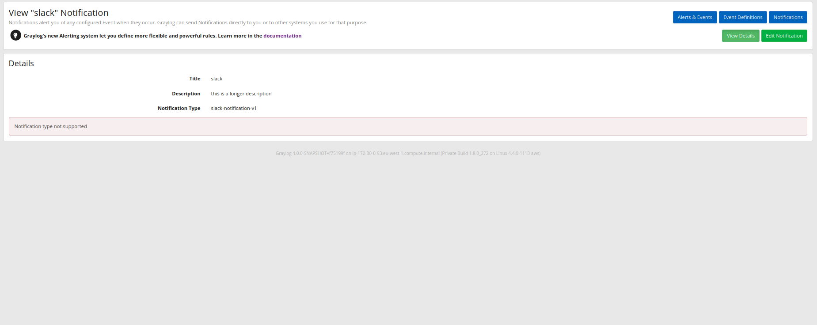Select the text "this is a longer description"
This screenshot has height=325, width=817.
[241, 94]
